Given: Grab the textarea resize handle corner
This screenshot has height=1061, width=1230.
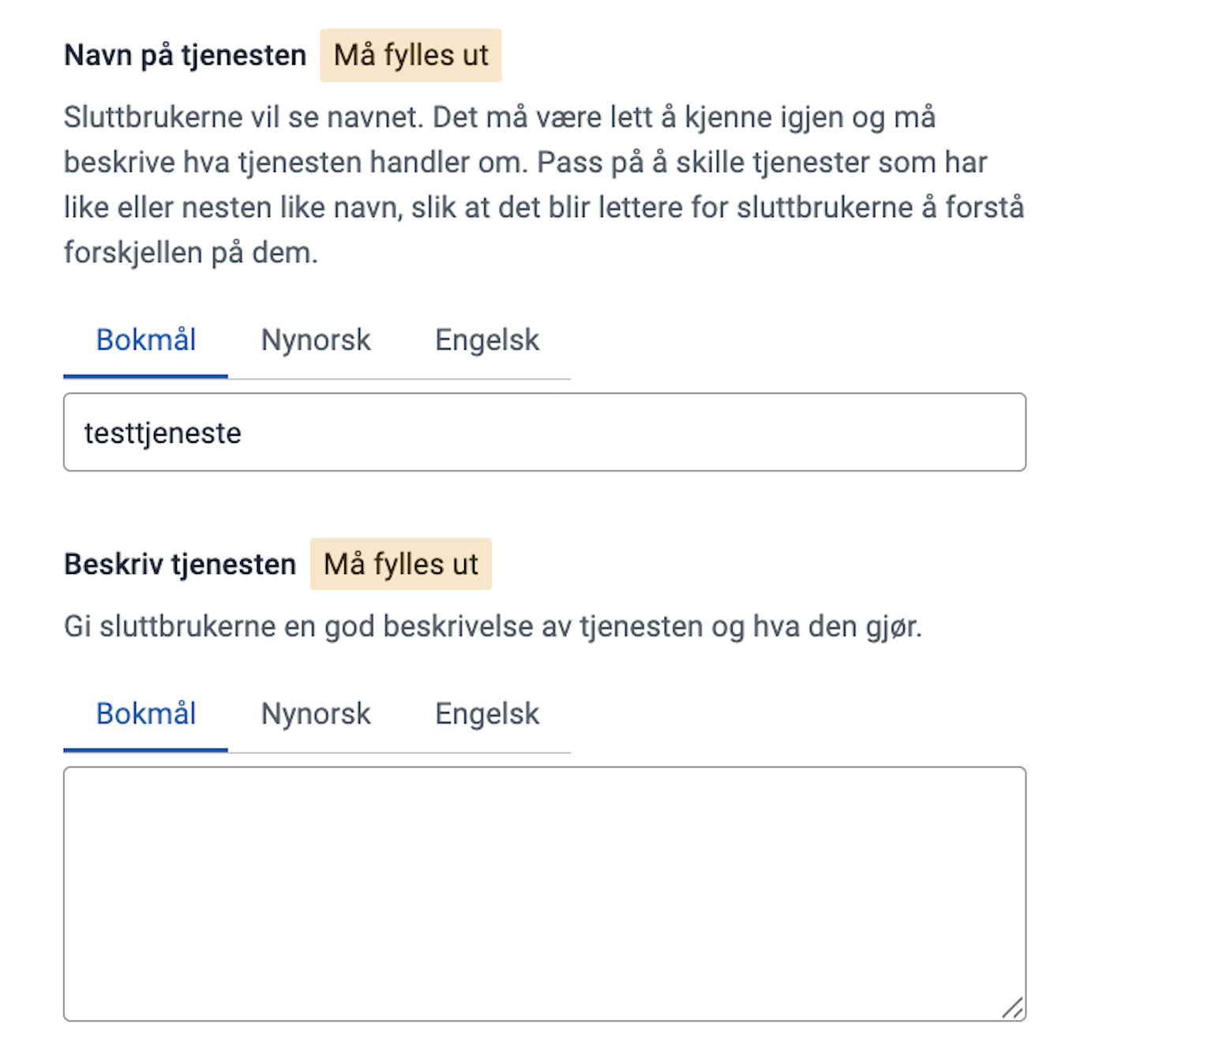Looking at the screenshot, I should pos(1014,1008).
